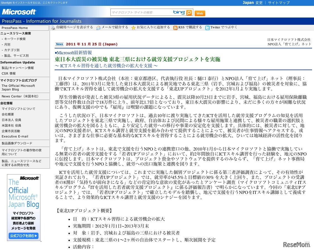The width and height of the screenshot is (314, 251).
Task: Open サイトマップ link at top
Action: coord(279,3)
